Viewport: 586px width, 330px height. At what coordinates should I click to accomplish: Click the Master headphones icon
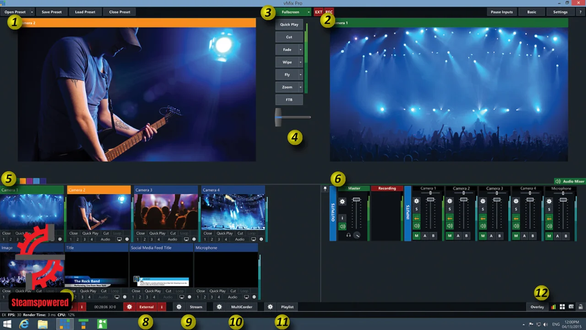(x=348, y=235)
